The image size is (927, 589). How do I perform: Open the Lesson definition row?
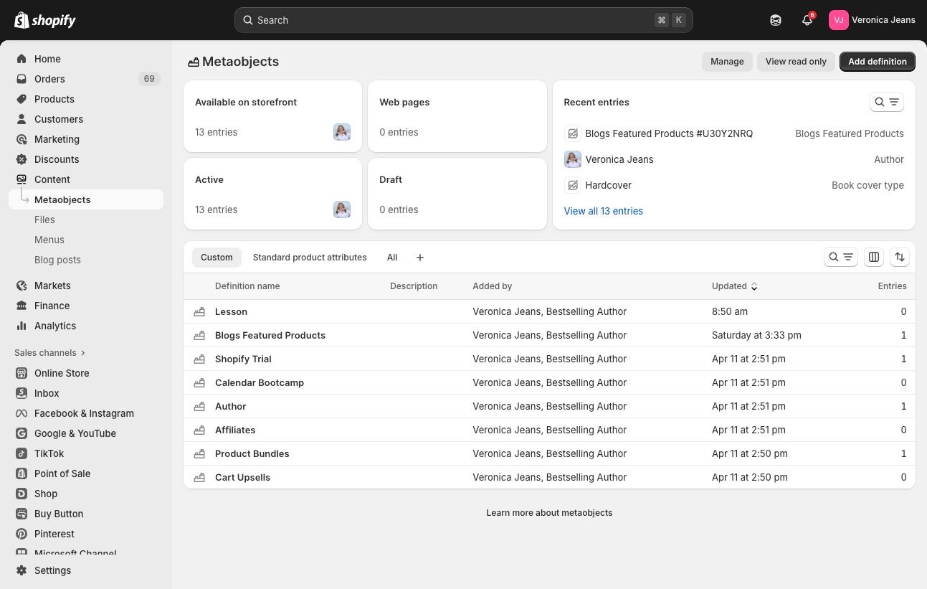[x=231, y=311]
